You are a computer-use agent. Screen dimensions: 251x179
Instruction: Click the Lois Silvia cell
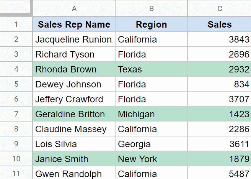click(74, 144)
